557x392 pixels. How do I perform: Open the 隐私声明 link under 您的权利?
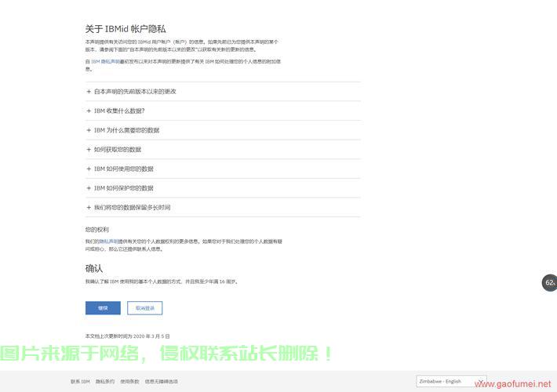click(108, 241)
